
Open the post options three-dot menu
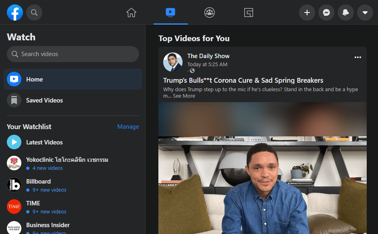point(358,57)
